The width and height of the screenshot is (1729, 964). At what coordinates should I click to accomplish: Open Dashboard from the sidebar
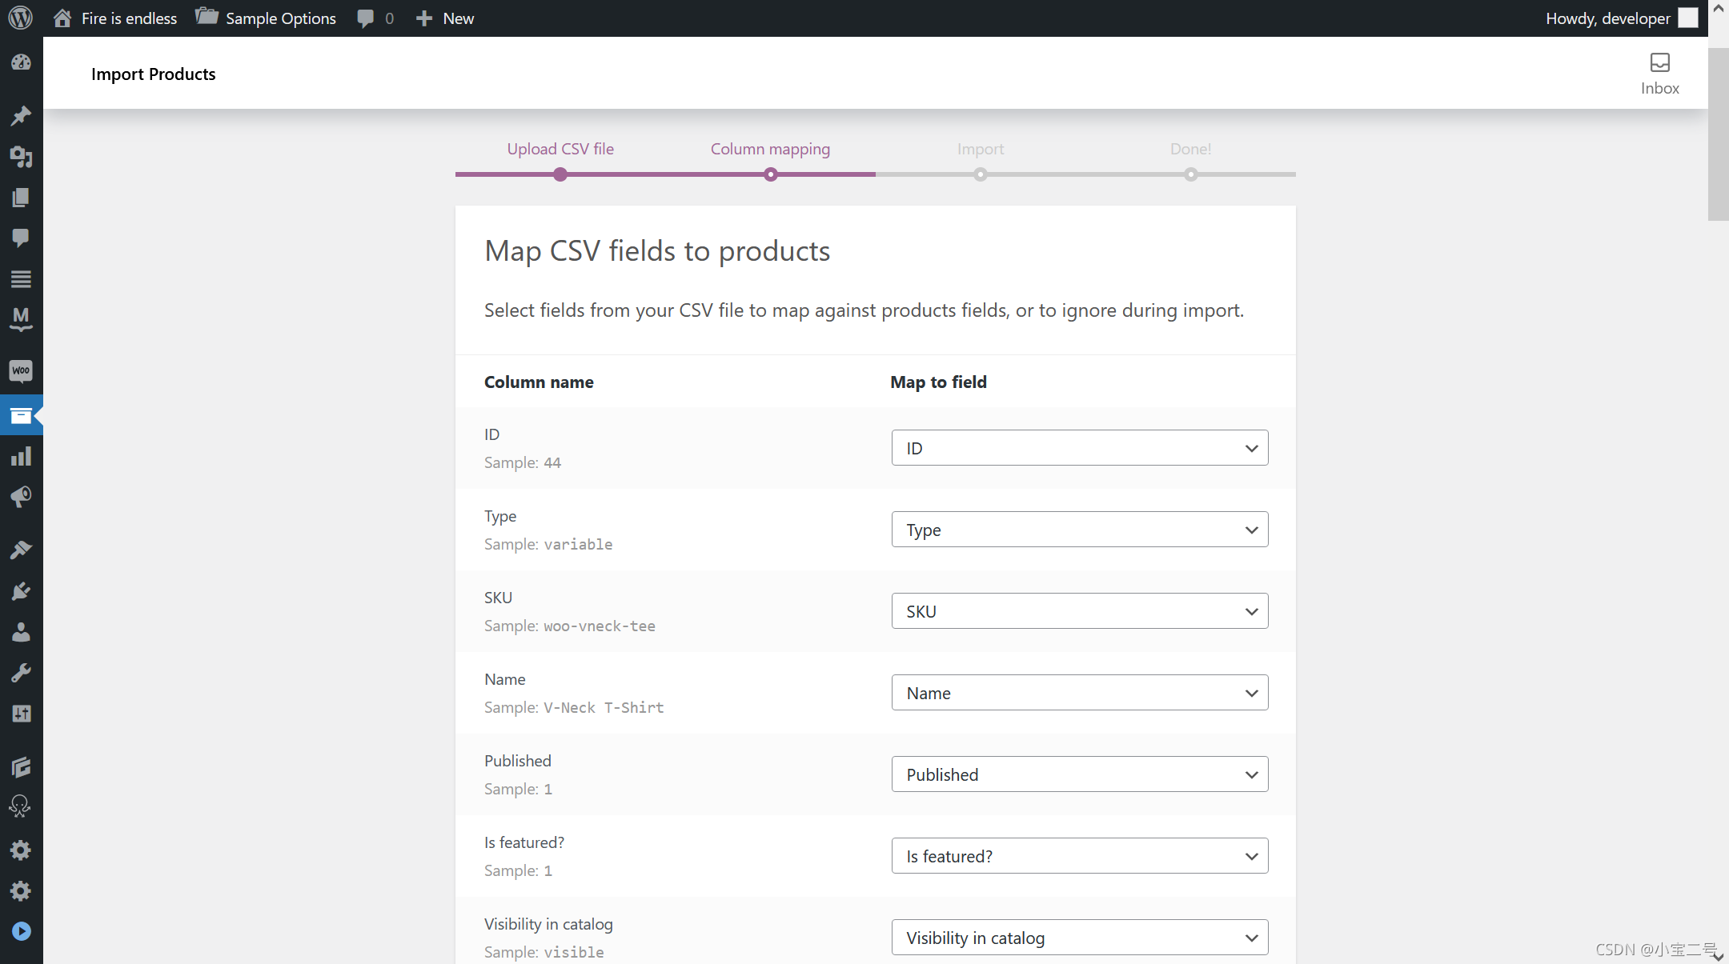tap(21, 62)
